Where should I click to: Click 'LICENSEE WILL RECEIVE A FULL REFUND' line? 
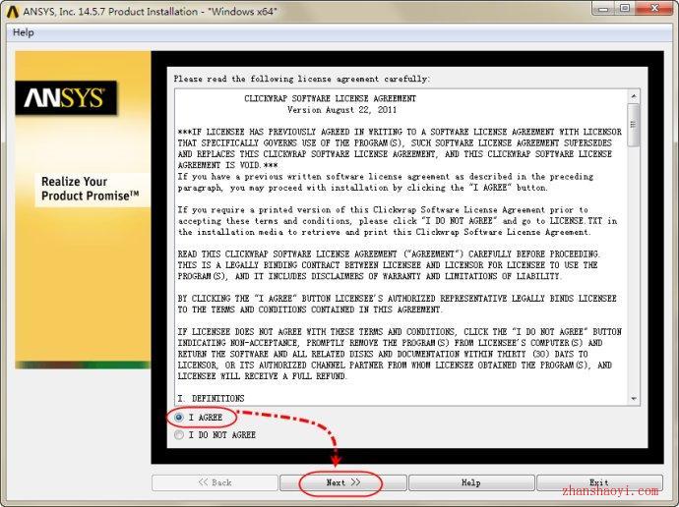click(x=263, y=376)
